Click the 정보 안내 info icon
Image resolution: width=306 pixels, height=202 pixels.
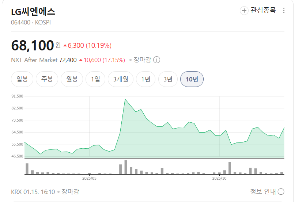pyautogui.click(x=281, y=192)
